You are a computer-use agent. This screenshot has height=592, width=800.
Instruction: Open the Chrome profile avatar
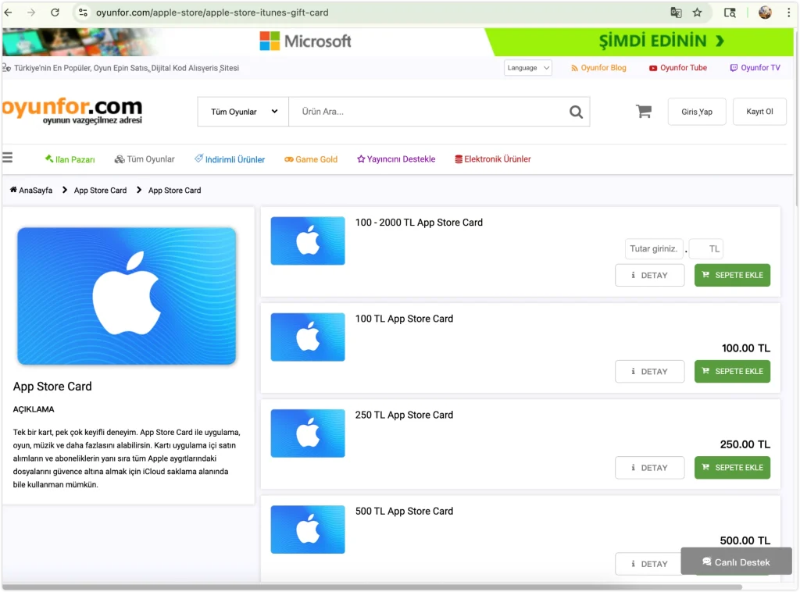765,12
